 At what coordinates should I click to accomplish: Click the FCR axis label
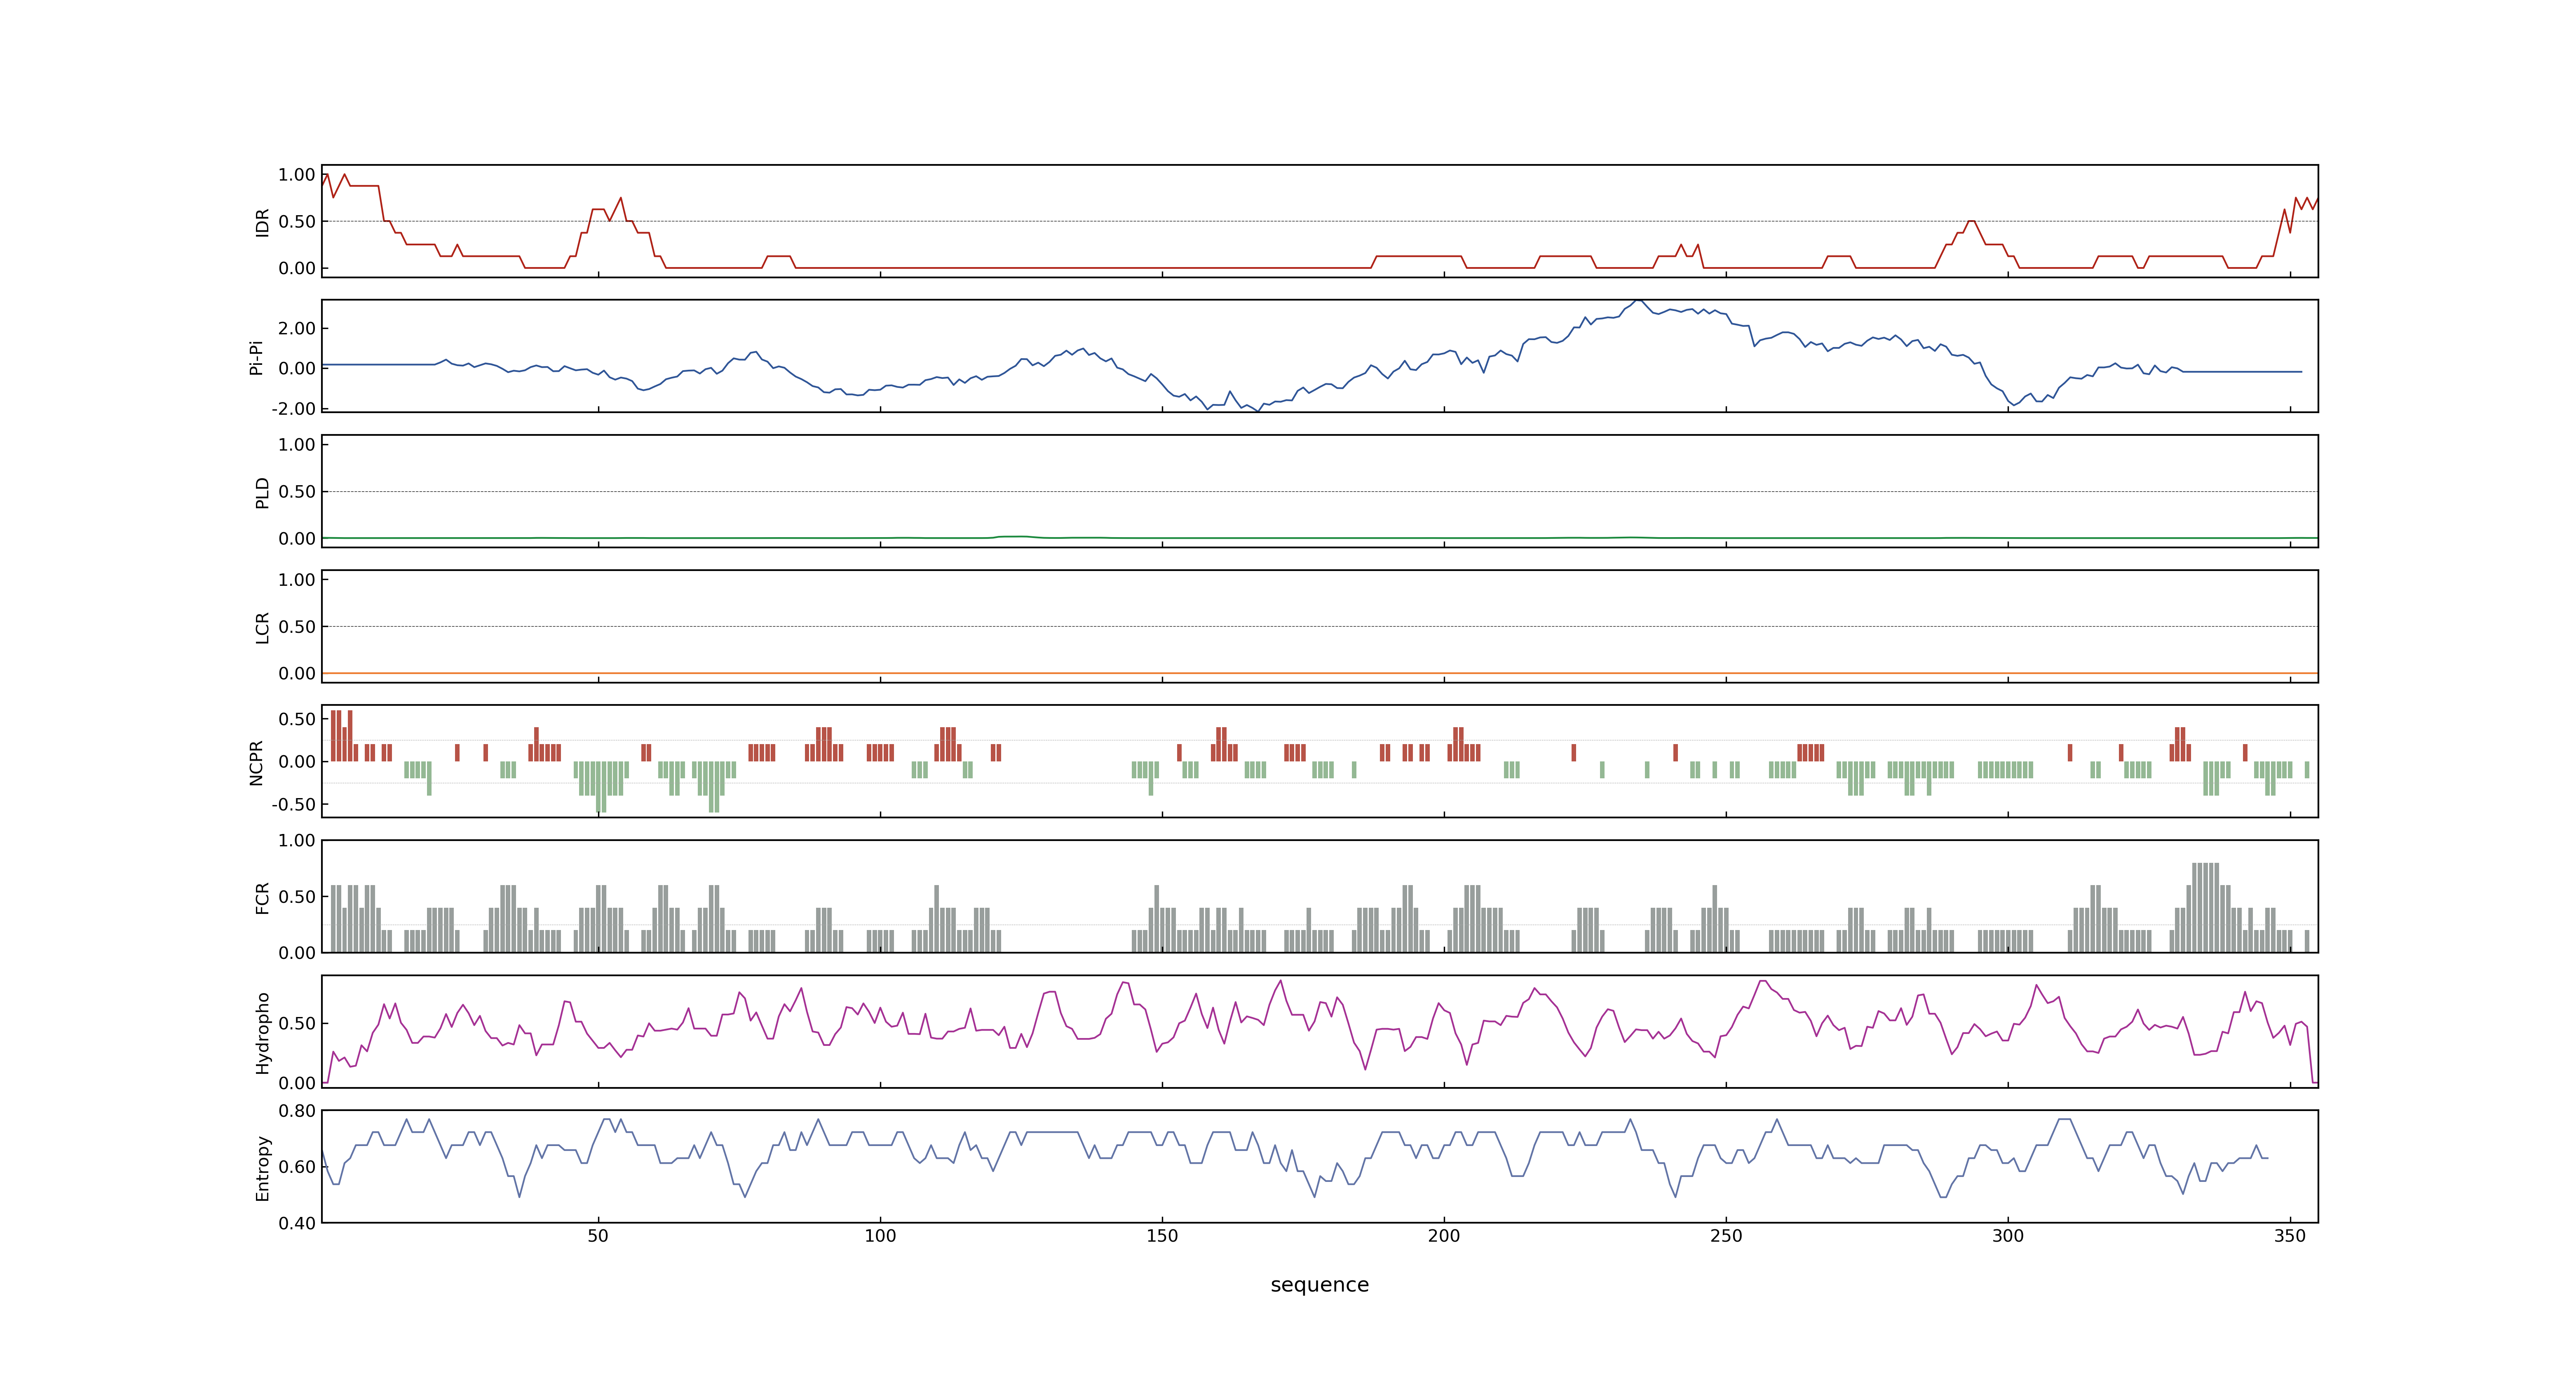(262, 897)
